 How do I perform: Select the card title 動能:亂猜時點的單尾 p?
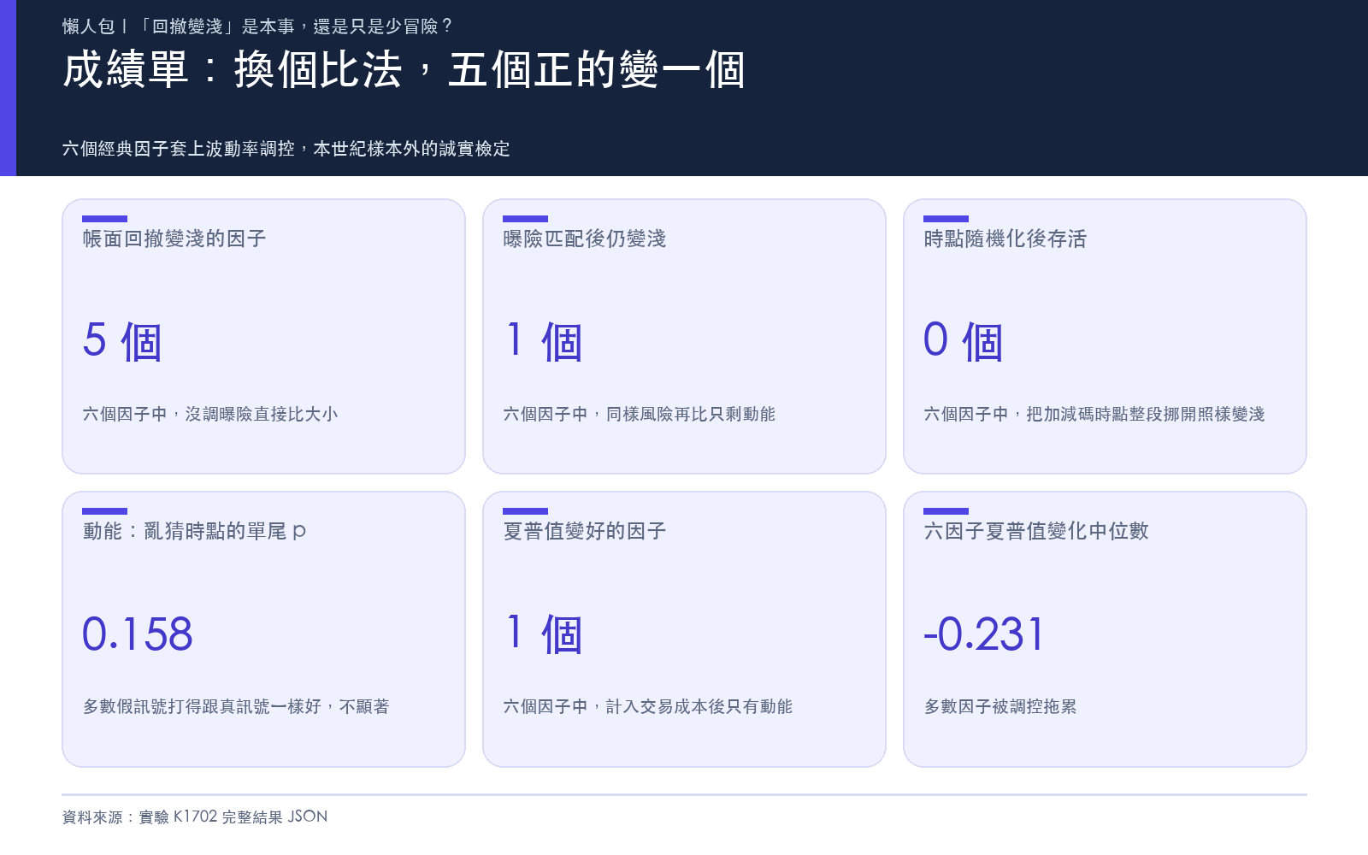tap(195, 531)
